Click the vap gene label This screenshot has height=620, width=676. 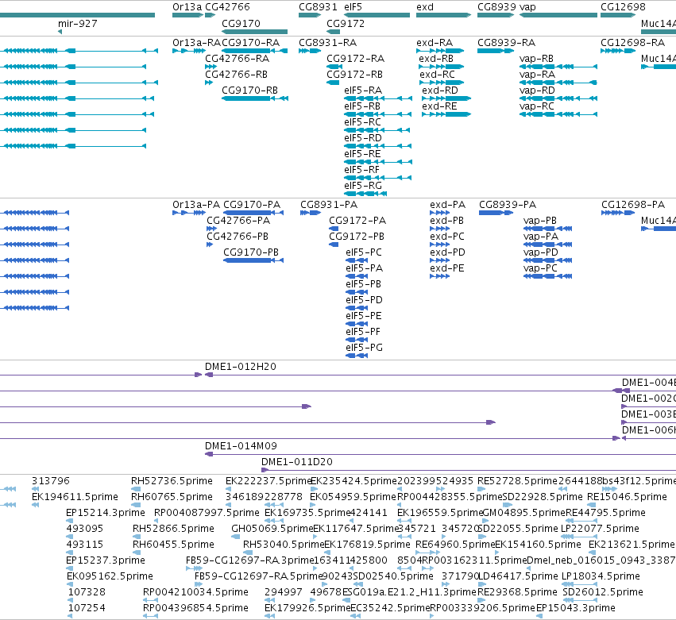[527, 7]
